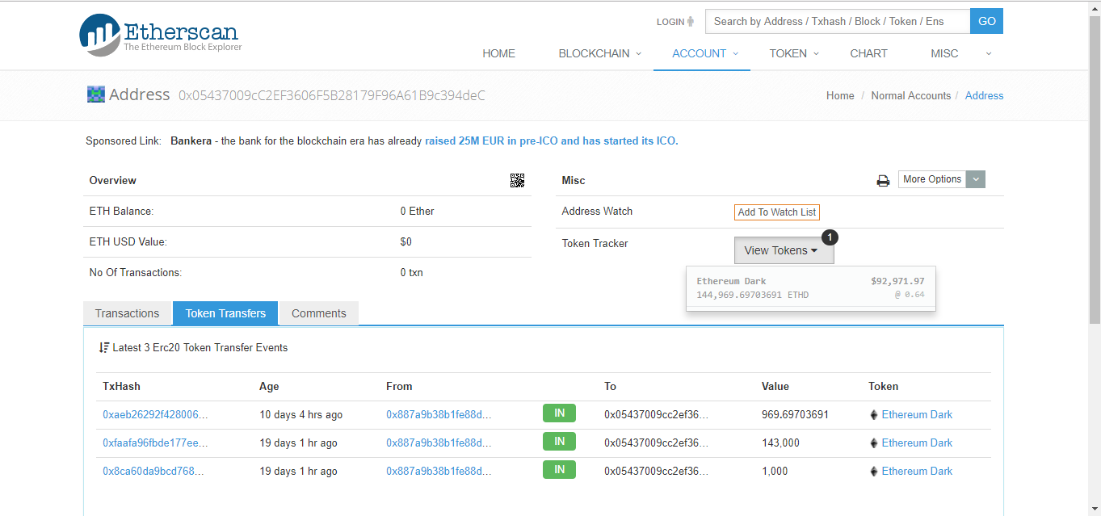Open the MISC menu
Screen dimensions: 1101x516
pyautogui.click(x=961, y=53)
